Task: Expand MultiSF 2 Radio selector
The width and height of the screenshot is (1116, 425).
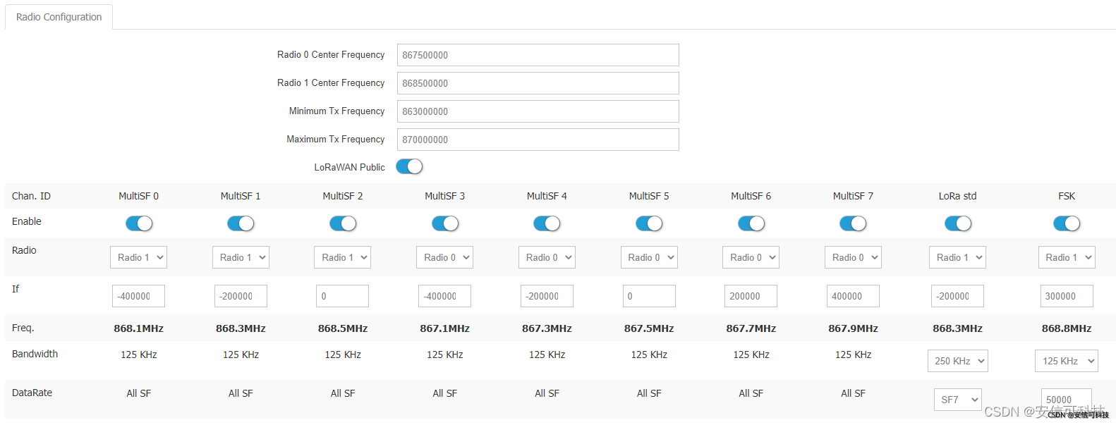Action: click(x=343, y=257)
